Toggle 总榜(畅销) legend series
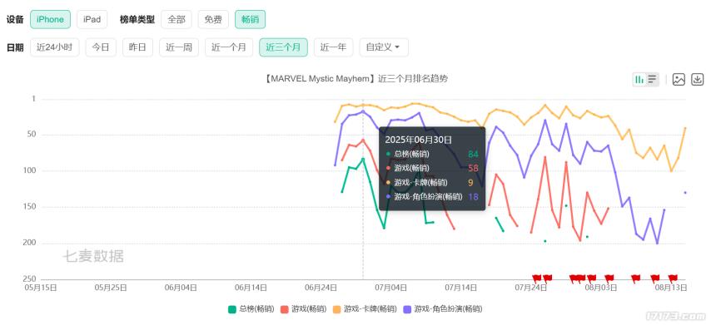 click(251, 309)
